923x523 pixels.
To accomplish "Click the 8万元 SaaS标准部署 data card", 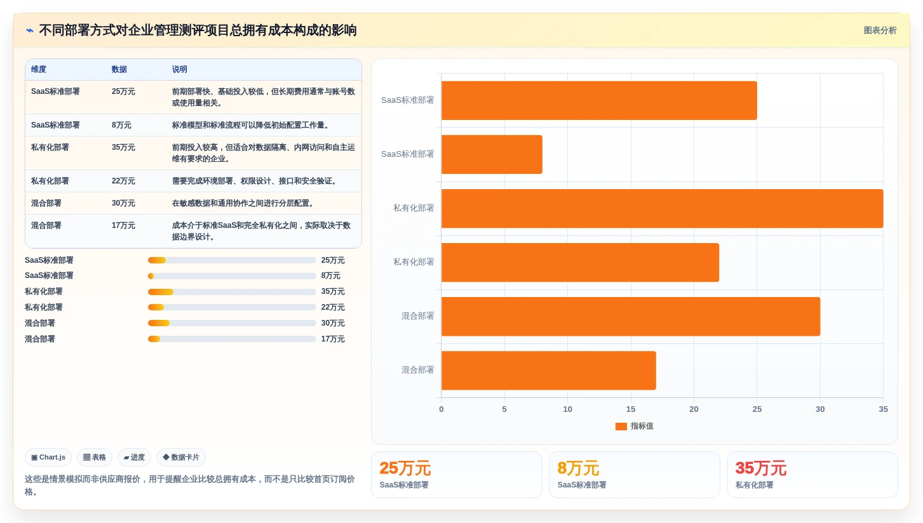I will point(635,475).
